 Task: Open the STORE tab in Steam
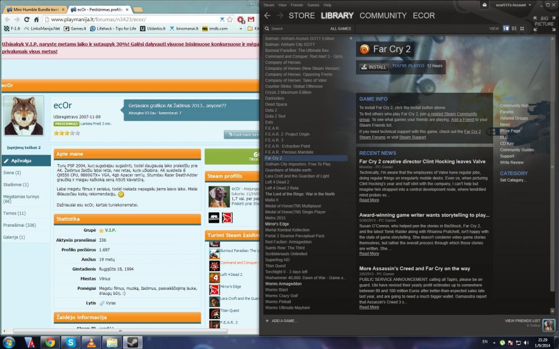[x=301, y=16]
